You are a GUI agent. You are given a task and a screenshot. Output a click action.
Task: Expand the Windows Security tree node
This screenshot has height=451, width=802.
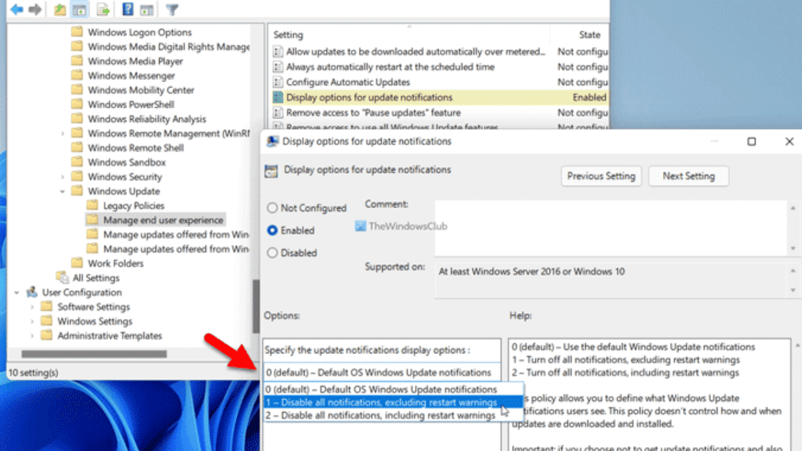pyautogui.click(x=63, y=177)
